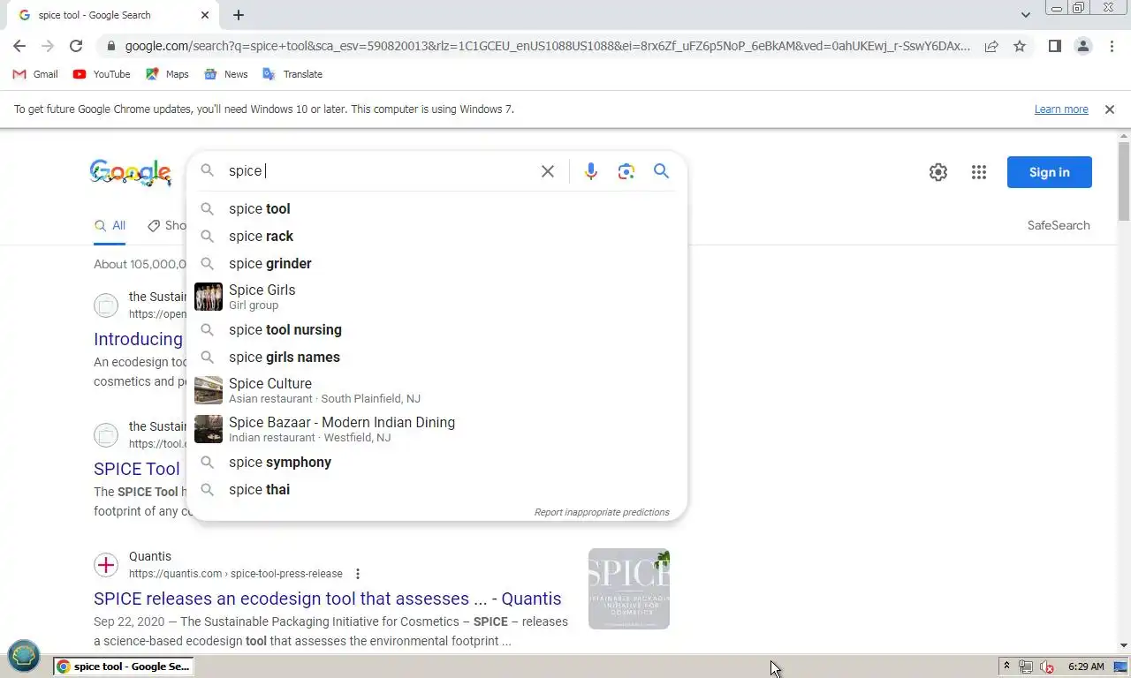Open a new tab with the plus icon

(239, 15)
